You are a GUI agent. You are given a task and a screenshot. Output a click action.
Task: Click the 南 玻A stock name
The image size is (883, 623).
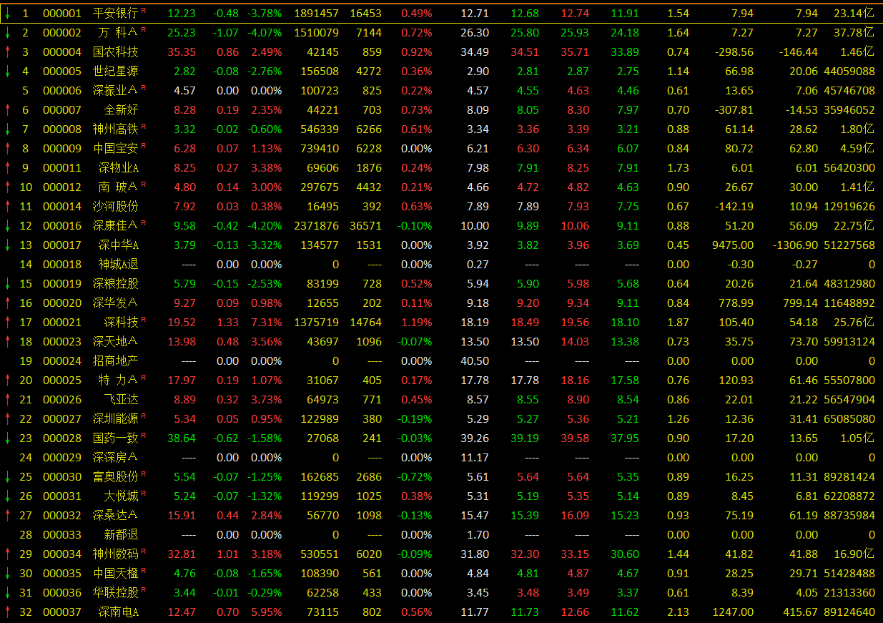118,187
